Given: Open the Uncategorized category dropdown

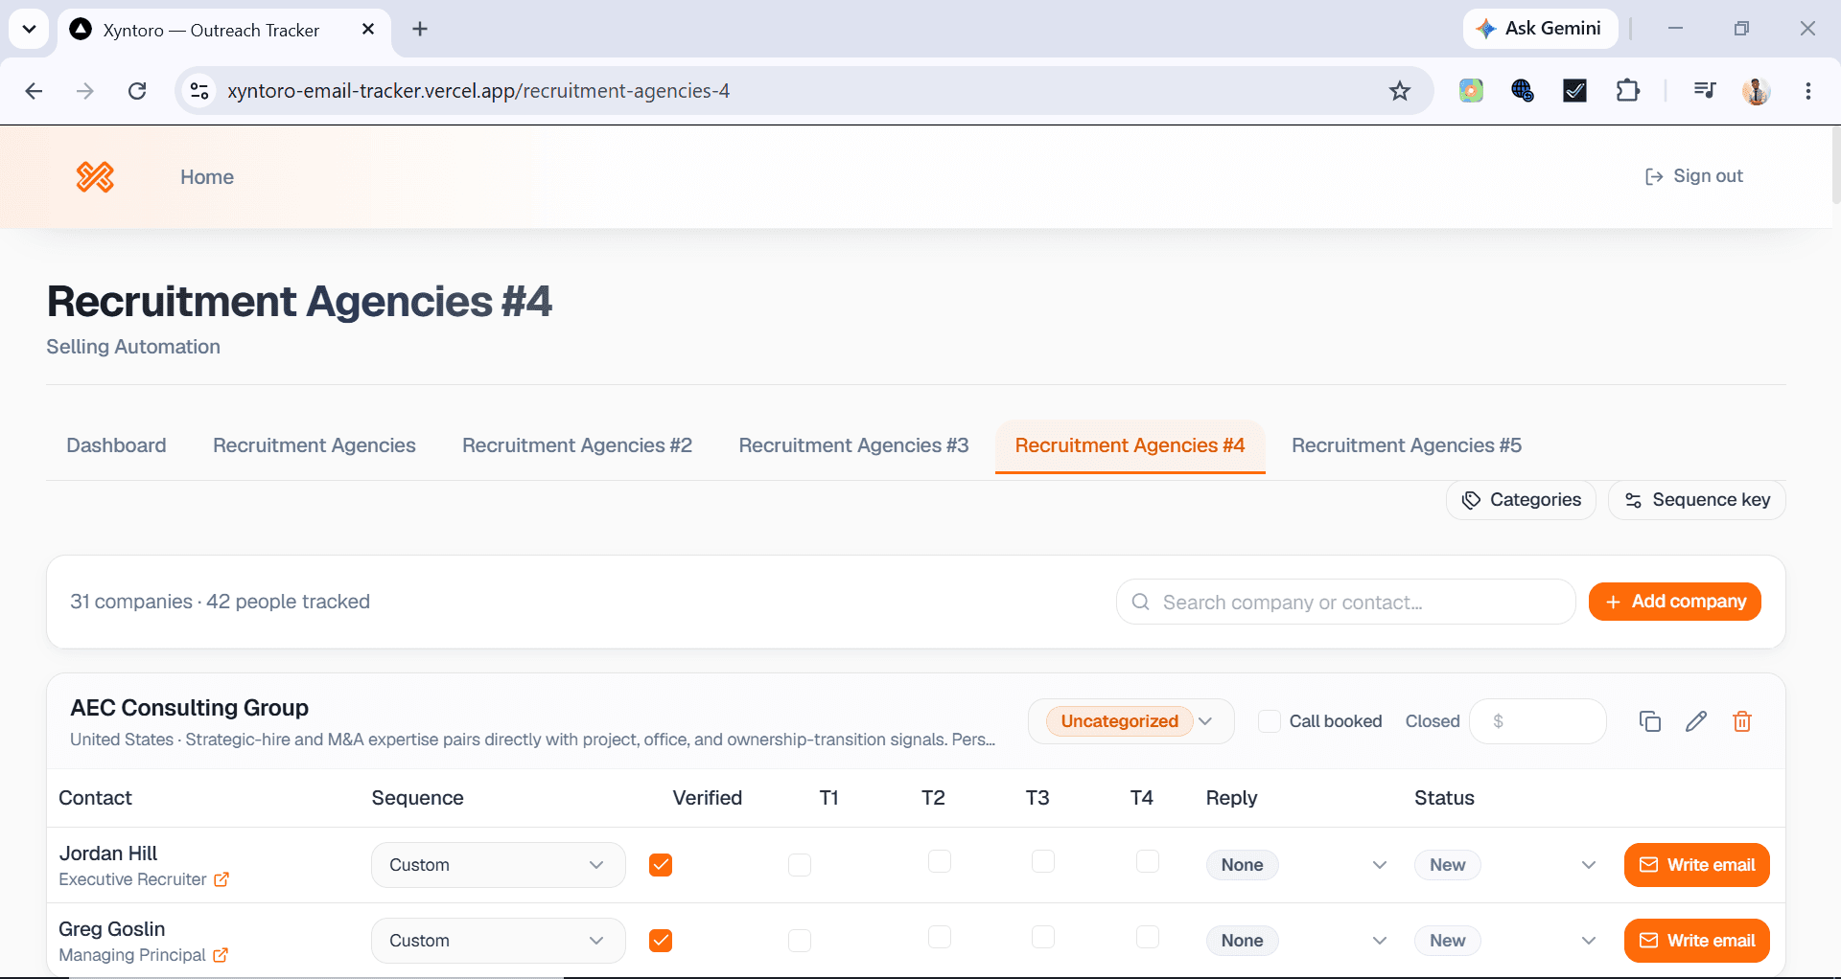Looking at the screenshot, I should coord(1131,721).
